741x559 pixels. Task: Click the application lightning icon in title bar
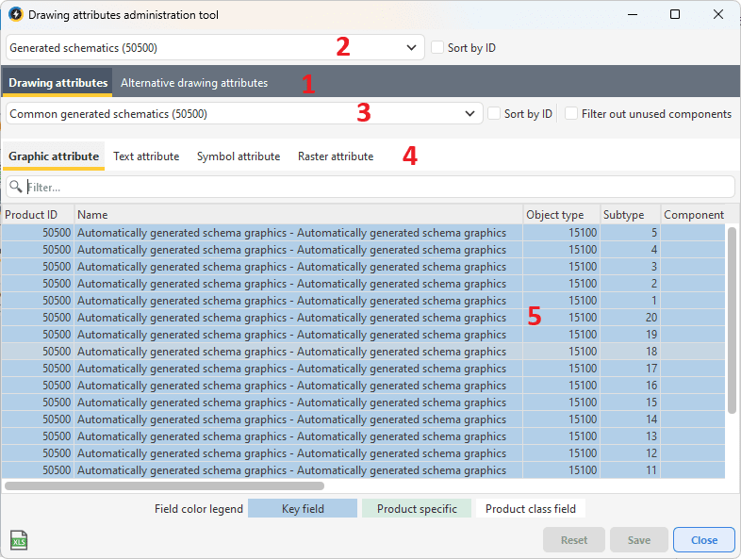(x=15, y=15)
